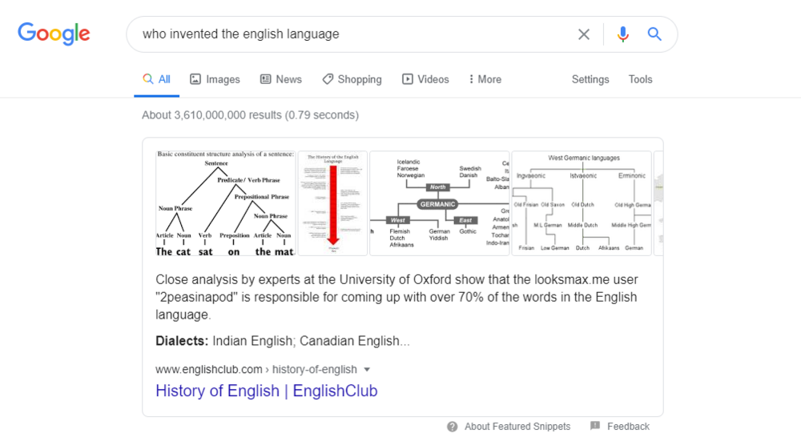Image resolution: width=801 pixels, height=445 pixels.
Task: Open the West Germanic languages chart thumbnail
Action: point(582,203)
